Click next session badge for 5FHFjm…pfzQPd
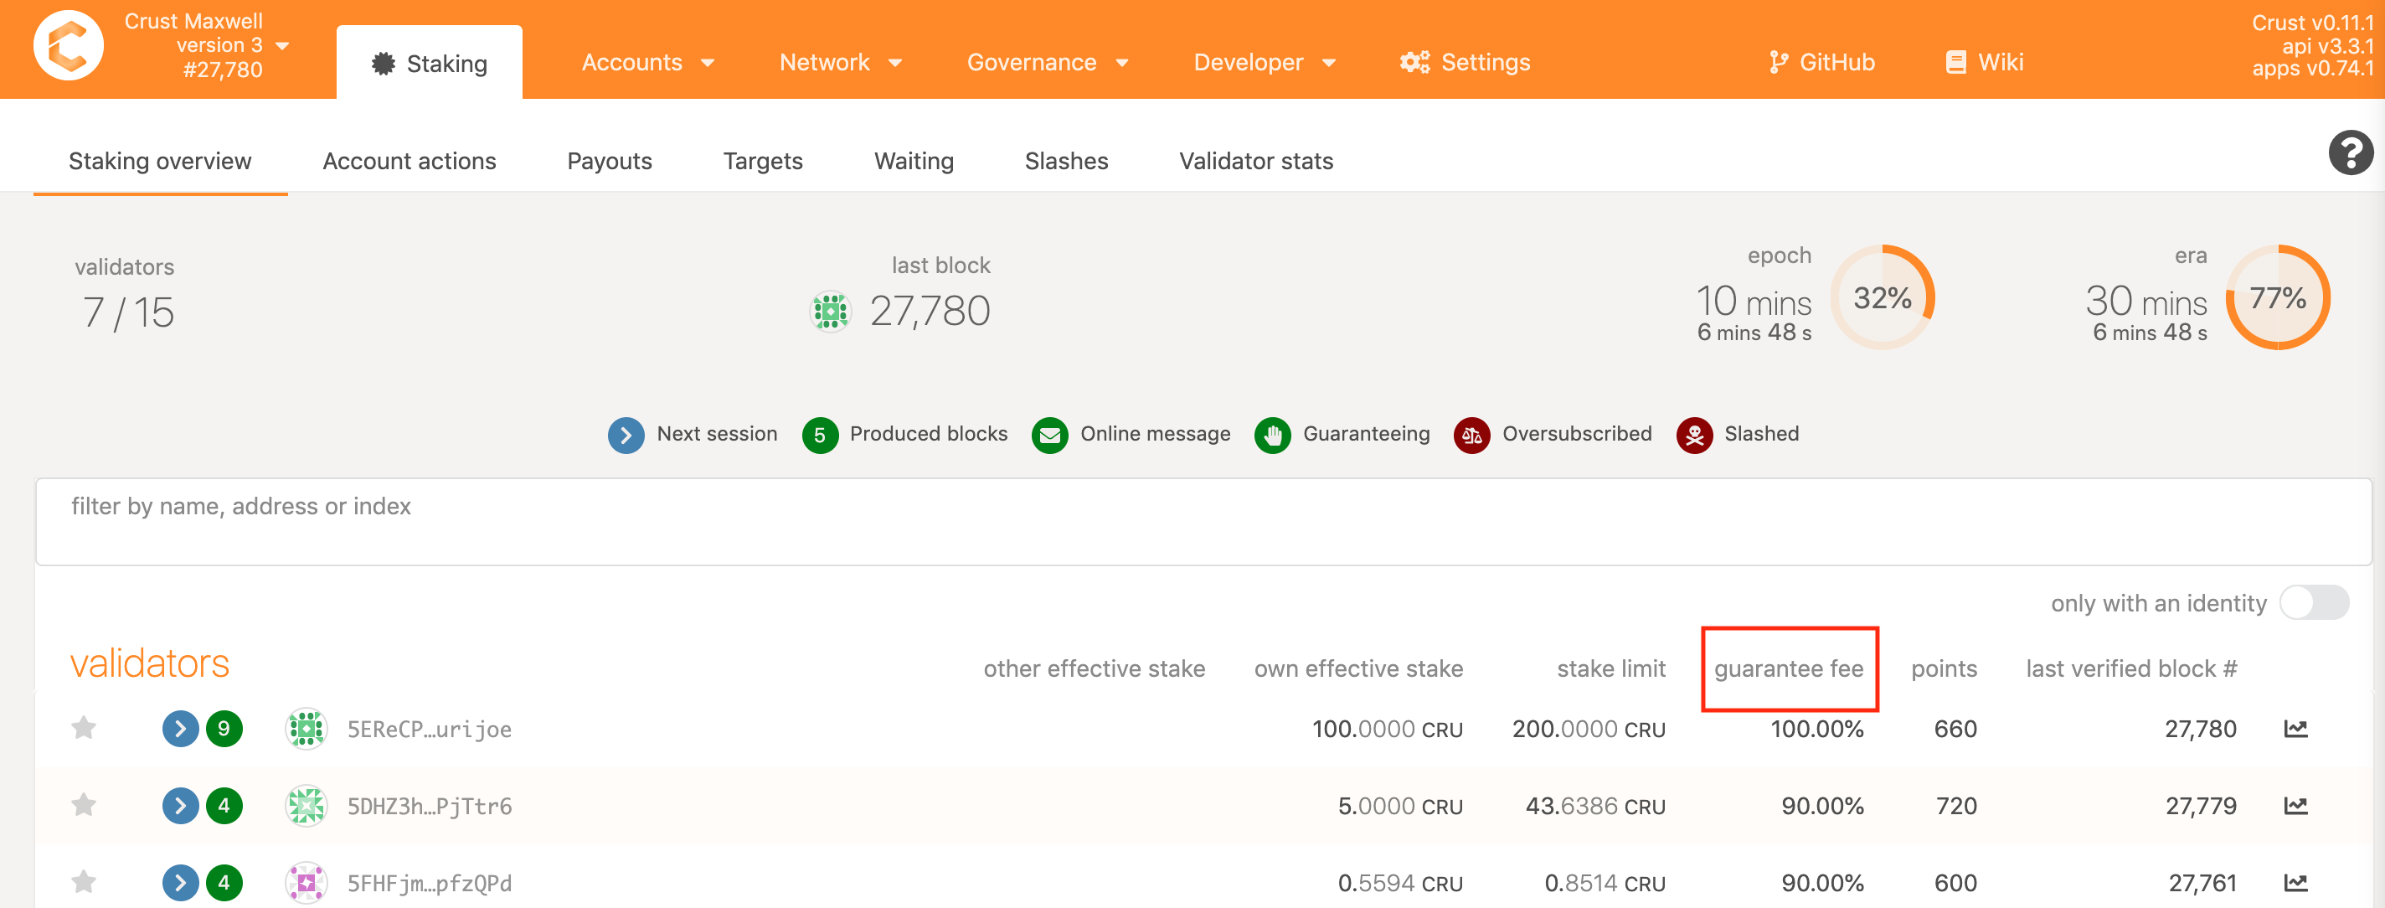This screenshot has width=2385, height=908. [181, 882]
